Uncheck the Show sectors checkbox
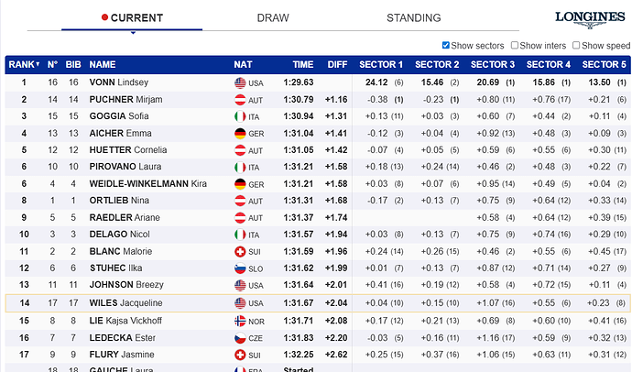Image resolution: width=632 pixels, height=372 pixels. coord(446,45)
